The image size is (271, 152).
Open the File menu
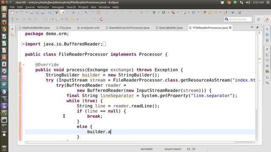click(x=12, y=7)
